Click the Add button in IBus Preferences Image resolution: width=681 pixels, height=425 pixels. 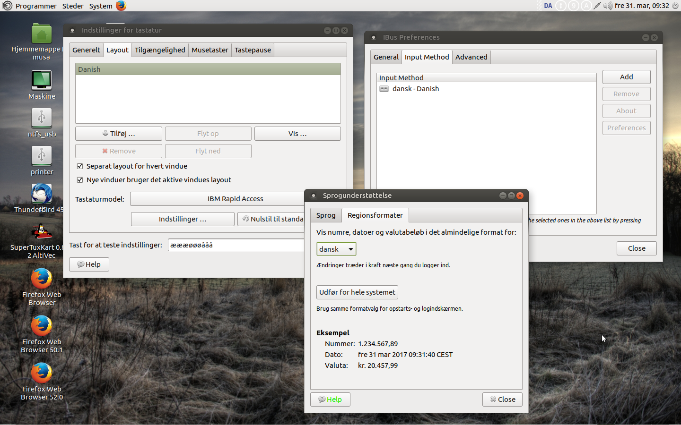click(x=626, y=77)
